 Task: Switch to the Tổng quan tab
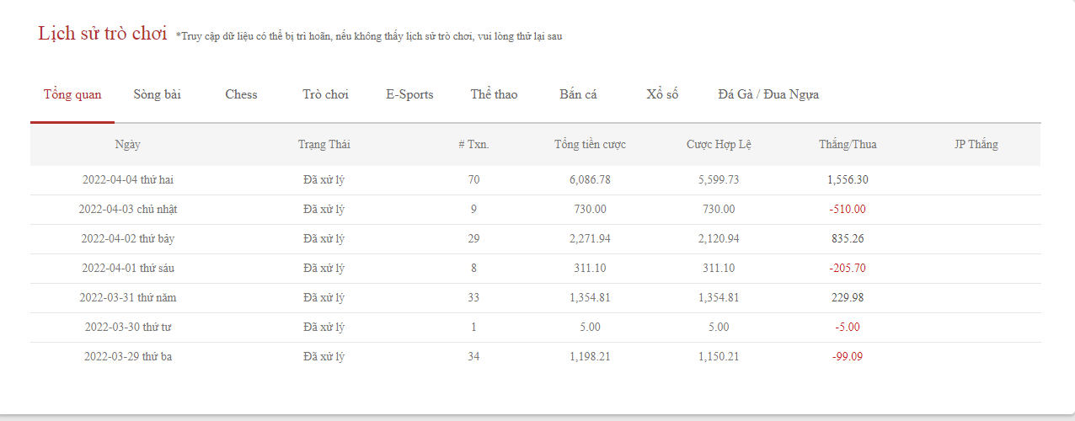(72, 94)
